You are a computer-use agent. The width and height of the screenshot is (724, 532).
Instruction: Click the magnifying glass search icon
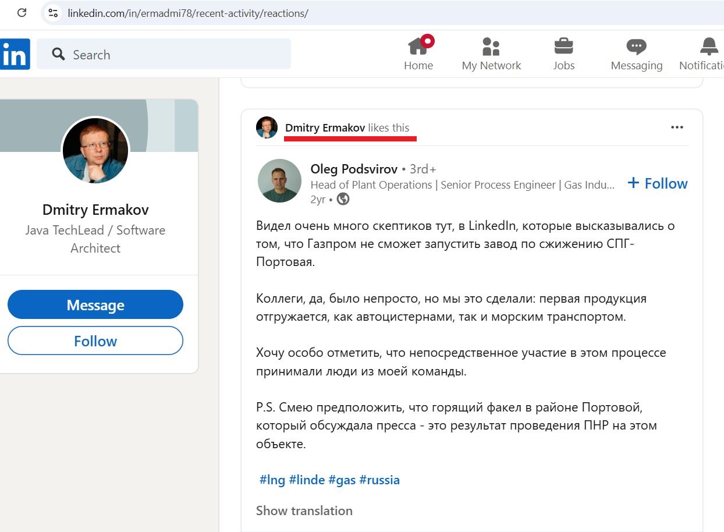pyautogui.click(x=58, y=54)
